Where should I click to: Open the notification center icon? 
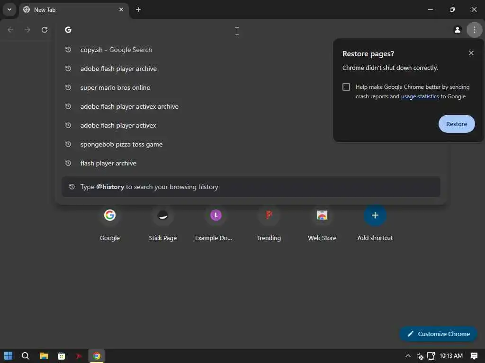point(474,356)
